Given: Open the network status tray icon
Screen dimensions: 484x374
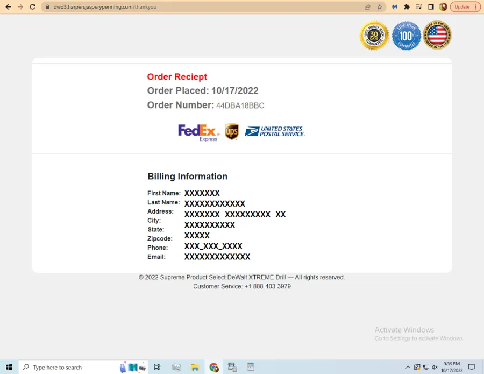Looking at the screenshot, I should tap(426, 367).
